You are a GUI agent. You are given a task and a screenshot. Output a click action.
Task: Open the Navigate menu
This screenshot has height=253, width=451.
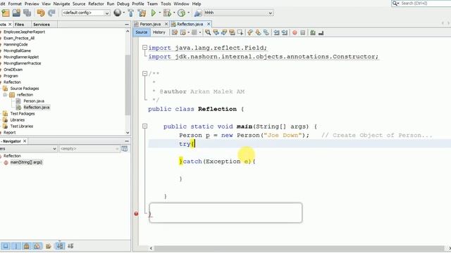[x=61, y=4]
